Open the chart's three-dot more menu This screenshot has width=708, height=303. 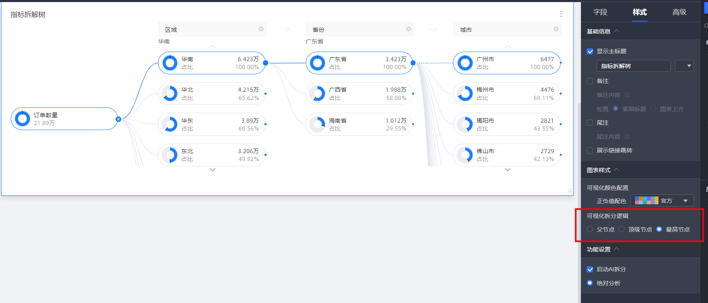coord(561,14)
